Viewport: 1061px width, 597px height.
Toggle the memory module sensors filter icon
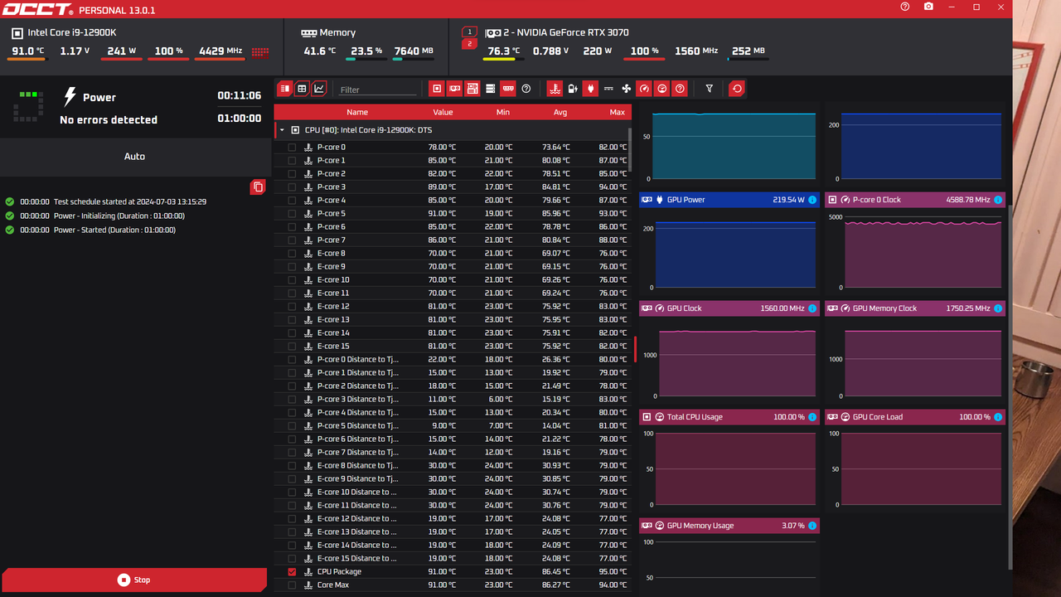[x=508, y=89]
